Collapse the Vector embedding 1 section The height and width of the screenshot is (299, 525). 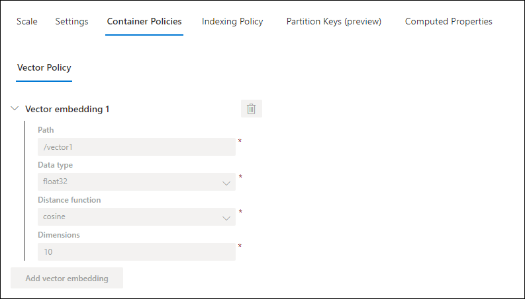[x=15, y=108]
